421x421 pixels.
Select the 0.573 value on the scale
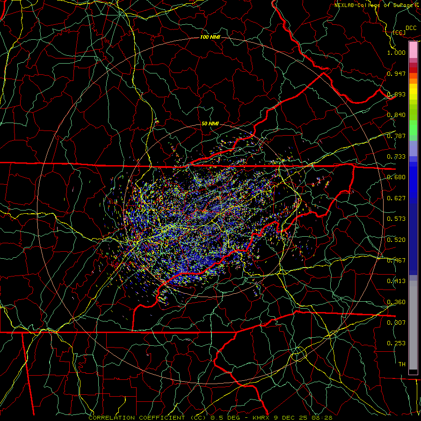[396, 219]
